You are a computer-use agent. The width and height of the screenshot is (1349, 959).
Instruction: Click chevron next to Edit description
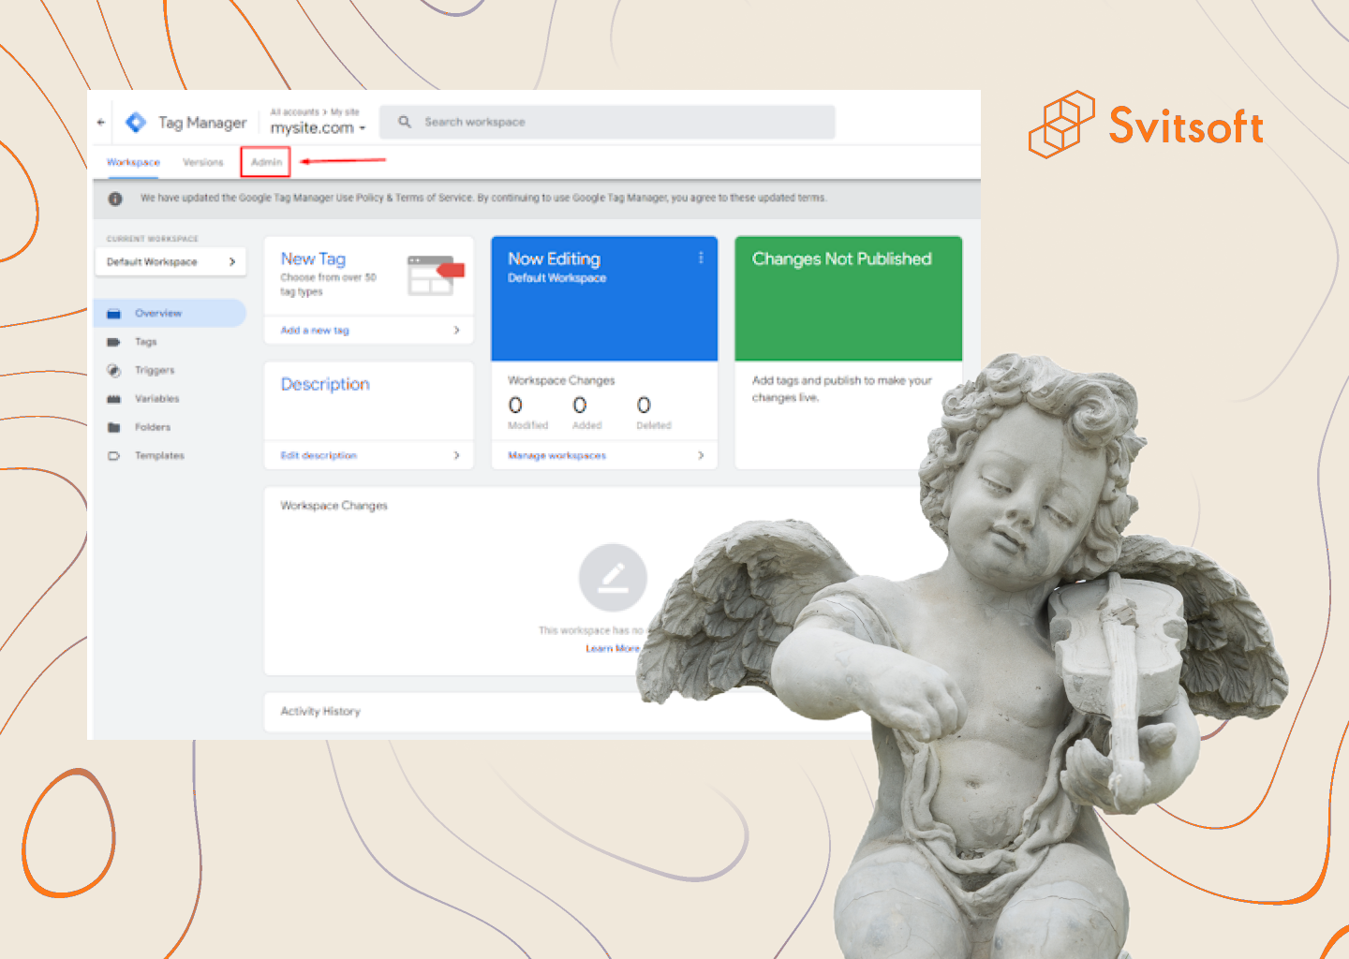click(456, 455)
